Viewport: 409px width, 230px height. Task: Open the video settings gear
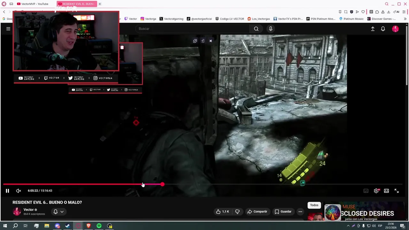pyautogui.click(x=376, y=191)
